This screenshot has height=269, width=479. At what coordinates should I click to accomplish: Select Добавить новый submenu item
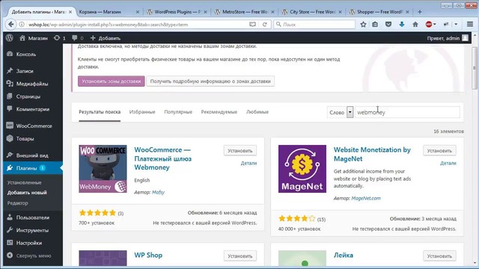pyautogui.click(x=27, y=193)
